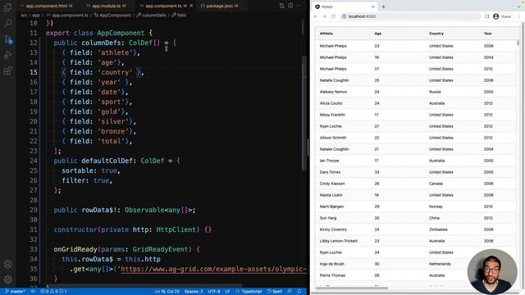Image resolution: width=525 pixels, height=295 pixels.
Task: Open app folder breadcrumb
Action: 36,15
